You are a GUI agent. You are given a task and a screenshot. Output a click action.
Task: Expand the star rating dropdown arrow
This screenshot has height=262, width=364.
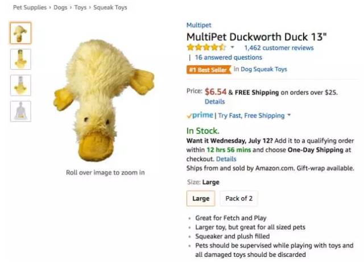pos(232,48)
